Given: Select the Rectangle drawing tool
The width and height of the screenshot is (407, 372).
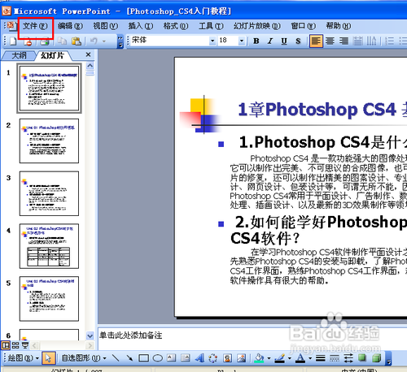Looking at the screenshot, I should point(143,358).
